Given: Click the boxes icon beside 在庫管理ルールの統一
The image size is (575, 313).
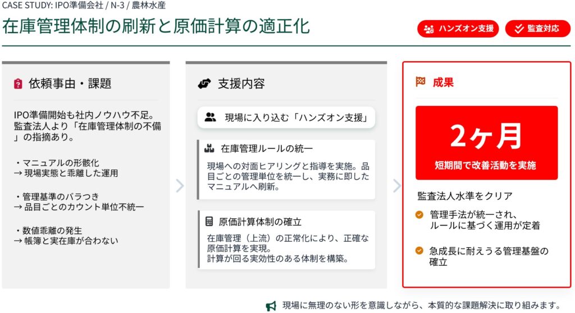Looking at the screenshot, I should (210, 149).
